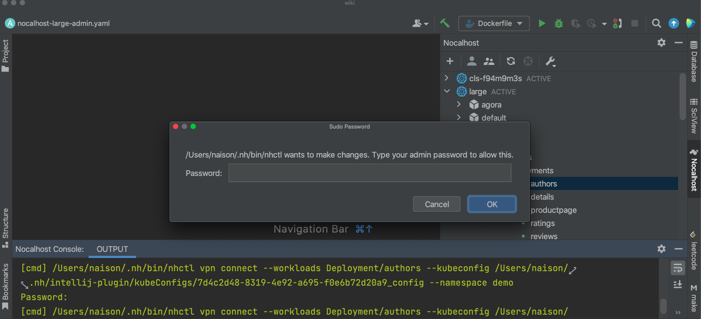Expand the default namespace node

tap(459, 118)
